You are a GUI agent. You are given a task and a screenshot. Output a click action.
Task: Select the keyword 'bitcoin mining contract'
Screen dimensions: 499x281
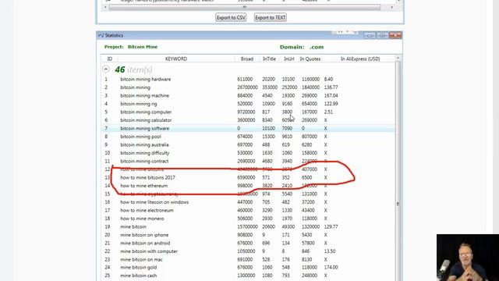pyautogui.click(x=144, y=162)
